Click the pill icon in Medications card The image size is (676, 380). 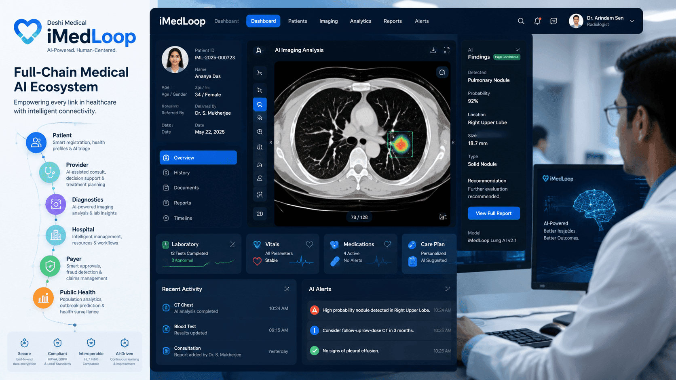click(335, 261)
